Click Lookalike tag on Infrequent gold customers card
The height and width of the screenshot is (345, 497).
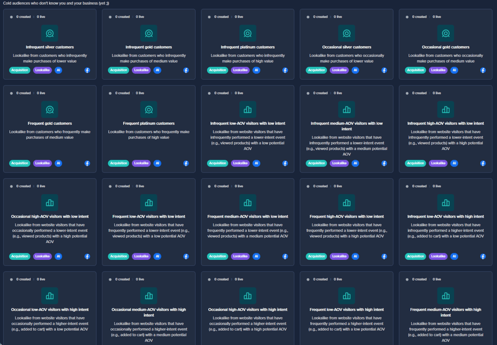[x=141, y=70]
